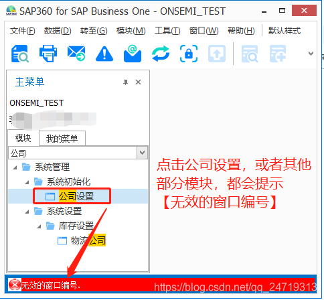The image size is (324, 300).
Task: Click the 默认样式 style button
Action: 285,31
